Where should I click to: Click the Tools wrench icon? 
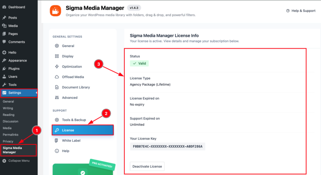(x=4, y=85)
